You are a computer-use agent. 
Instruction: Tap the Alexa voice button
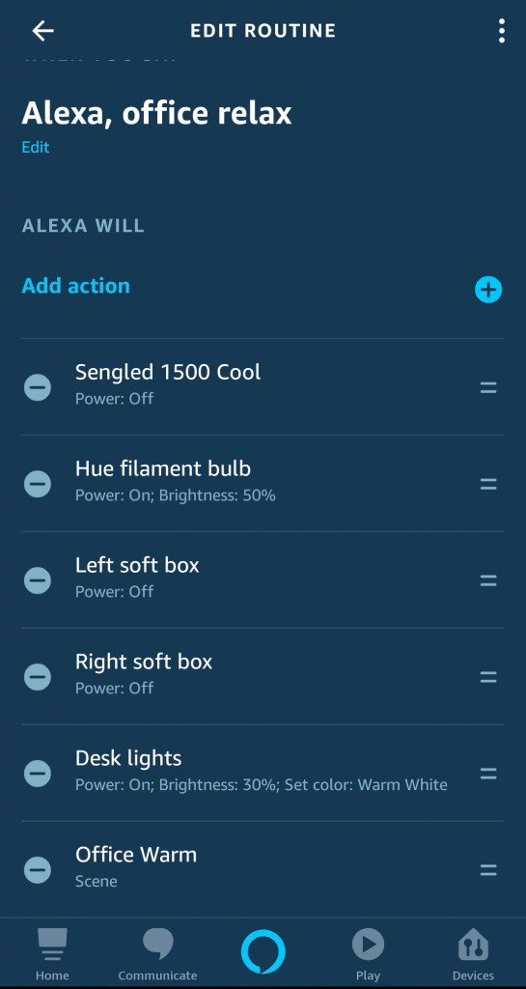(x=263, y=951)
